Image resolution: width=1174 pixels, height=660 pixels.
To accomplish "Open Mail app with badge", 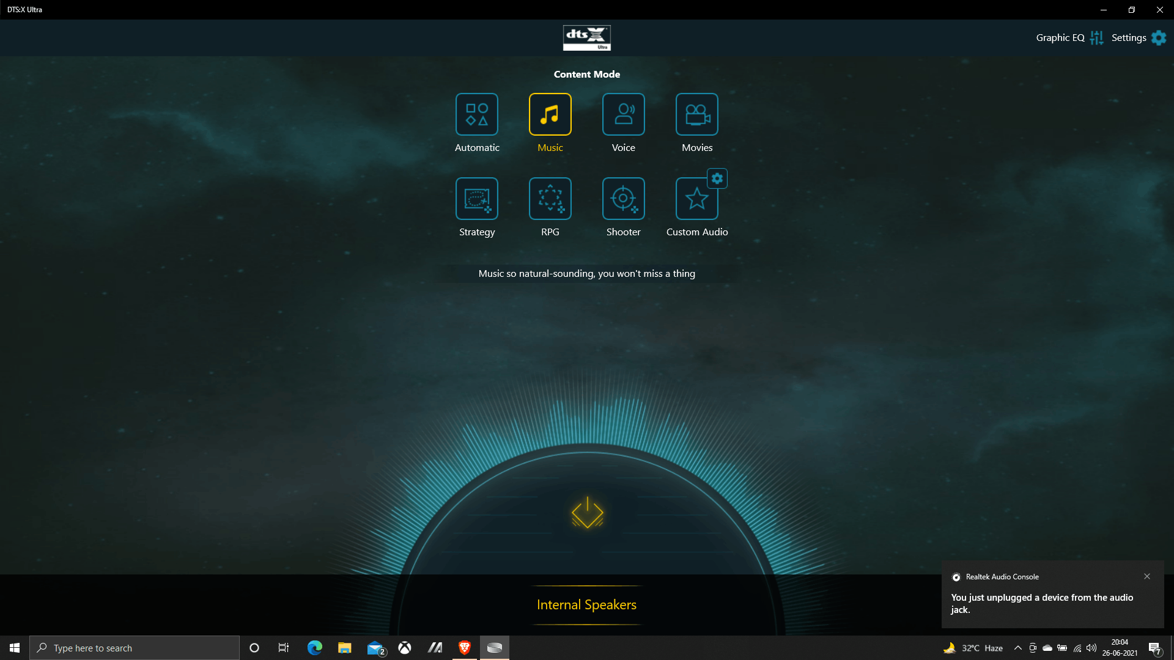I will 375,648.
